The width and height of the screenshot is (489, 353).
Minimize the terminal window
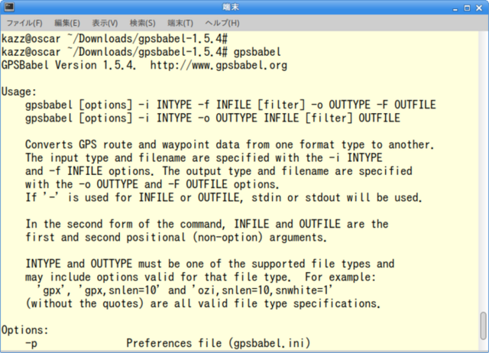[x=455, y=8]
